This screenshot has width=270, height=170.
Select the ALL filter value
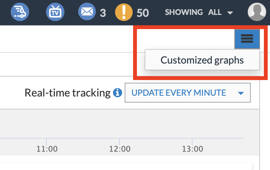(215, 12)
